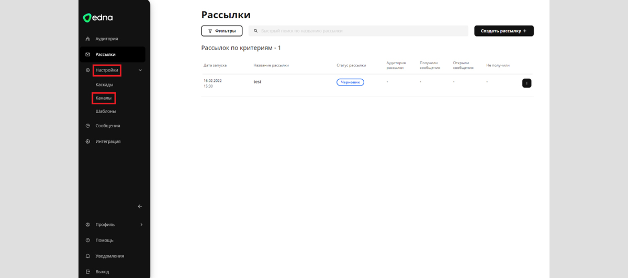Click the edna logo icon
628x278 pixels.
(87, 18)
